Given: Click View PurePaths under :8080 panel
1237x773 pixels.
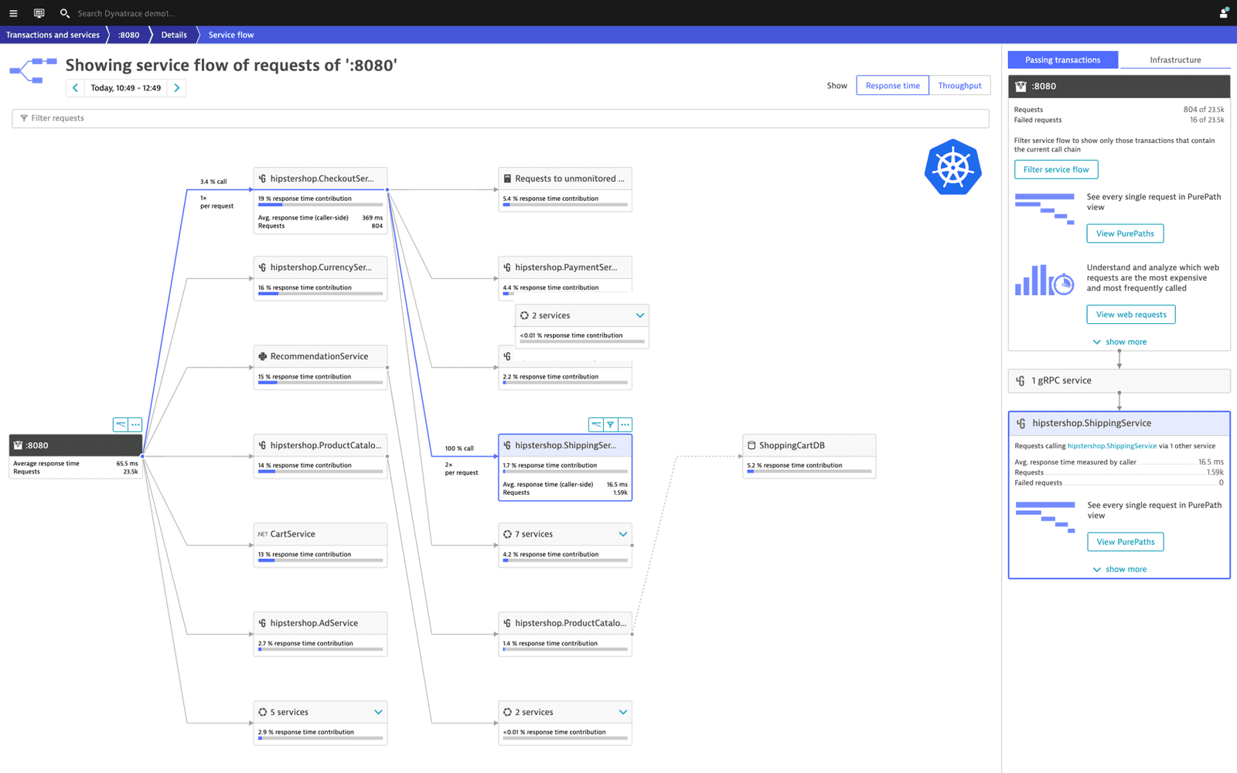Looking at the screenshot, I should (1125, 233).
